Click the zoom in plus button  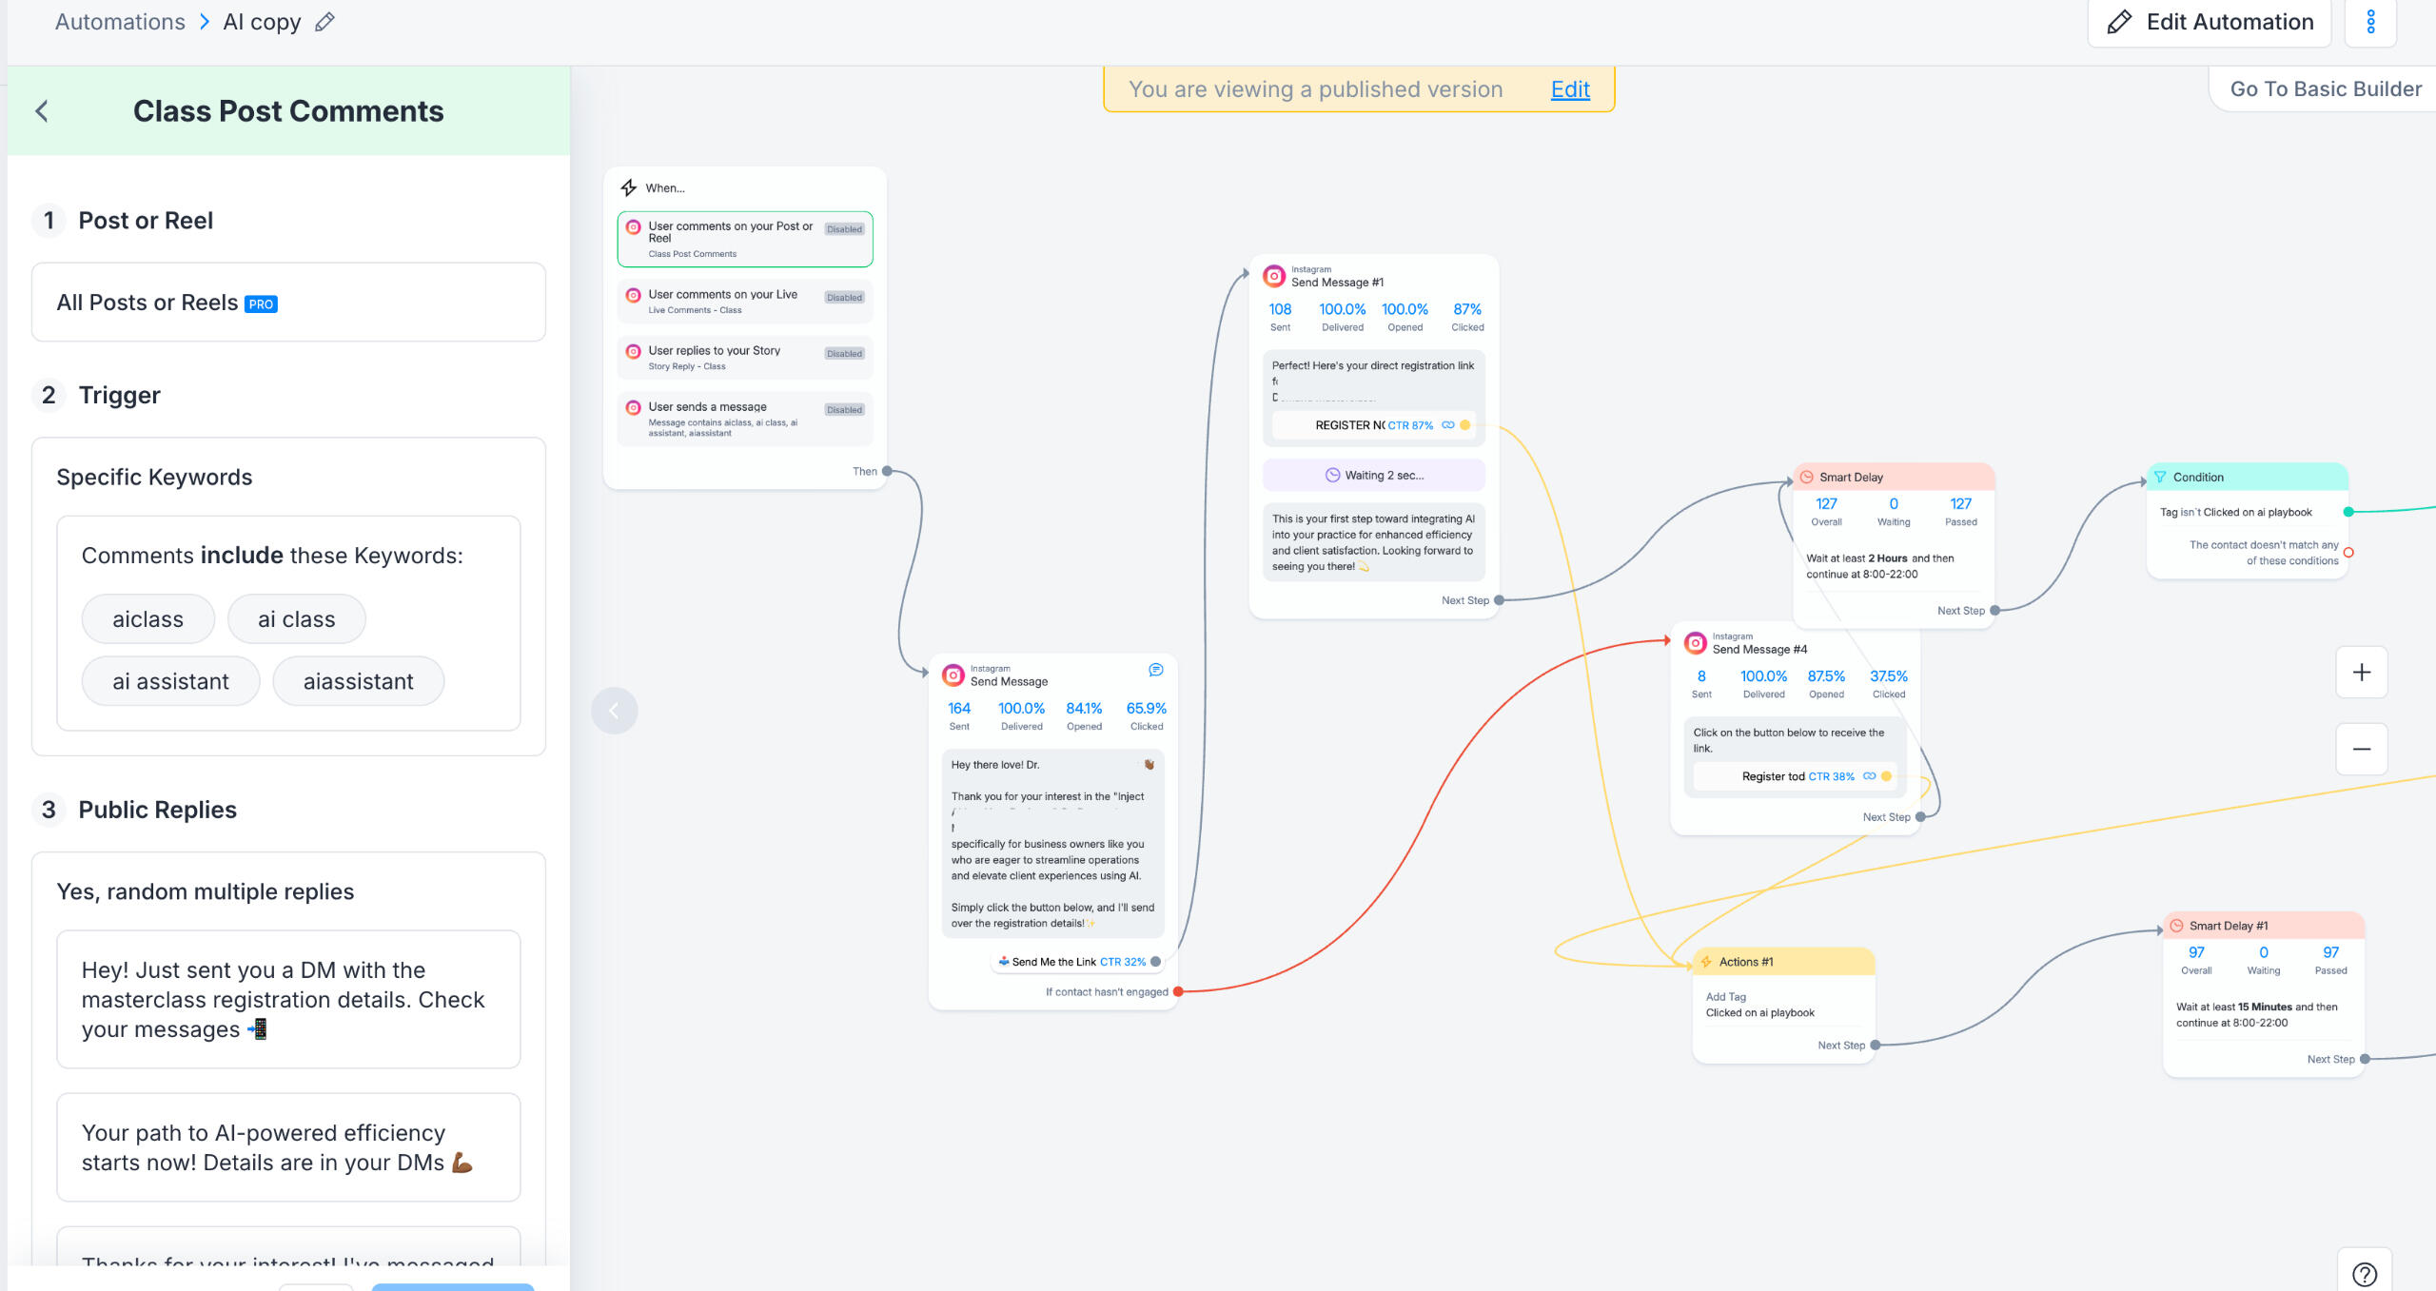pyautogui.click(x=2362, y=673)
